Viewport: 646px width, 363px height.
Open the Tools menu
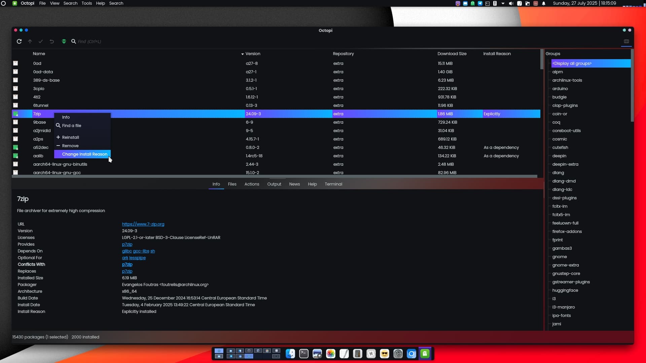tap(86, 3)
